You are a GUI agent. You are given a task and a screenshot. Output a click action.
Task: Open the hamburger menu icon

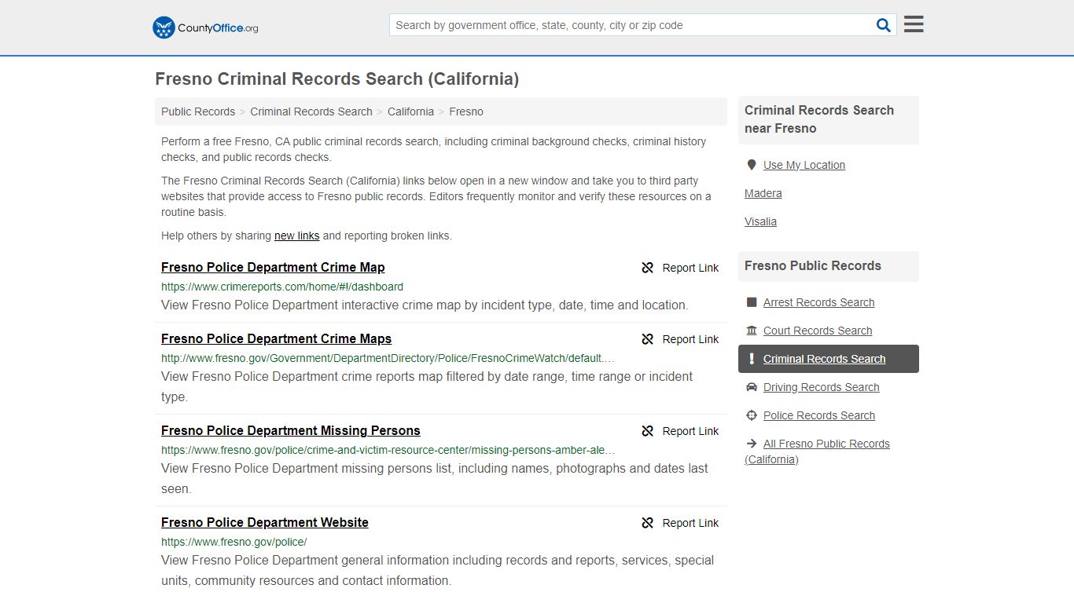coord(914,24)
